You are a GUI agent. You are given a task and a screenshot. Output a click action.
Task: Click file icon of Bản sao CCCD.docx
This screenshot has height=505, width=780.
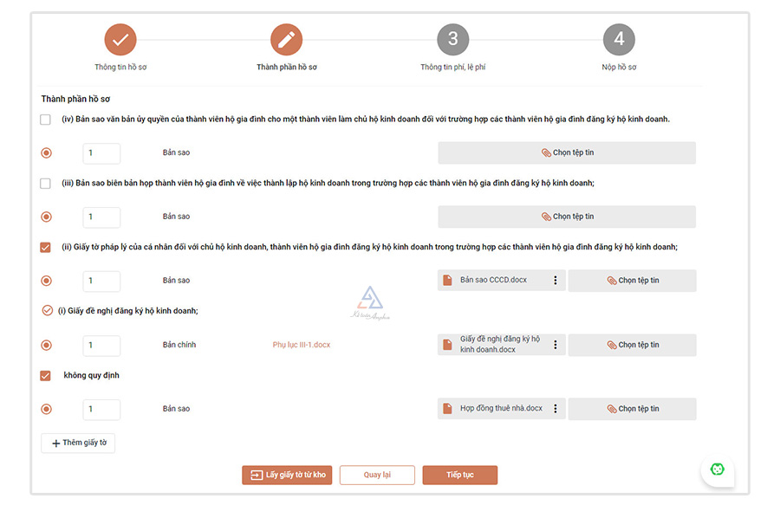448,281
